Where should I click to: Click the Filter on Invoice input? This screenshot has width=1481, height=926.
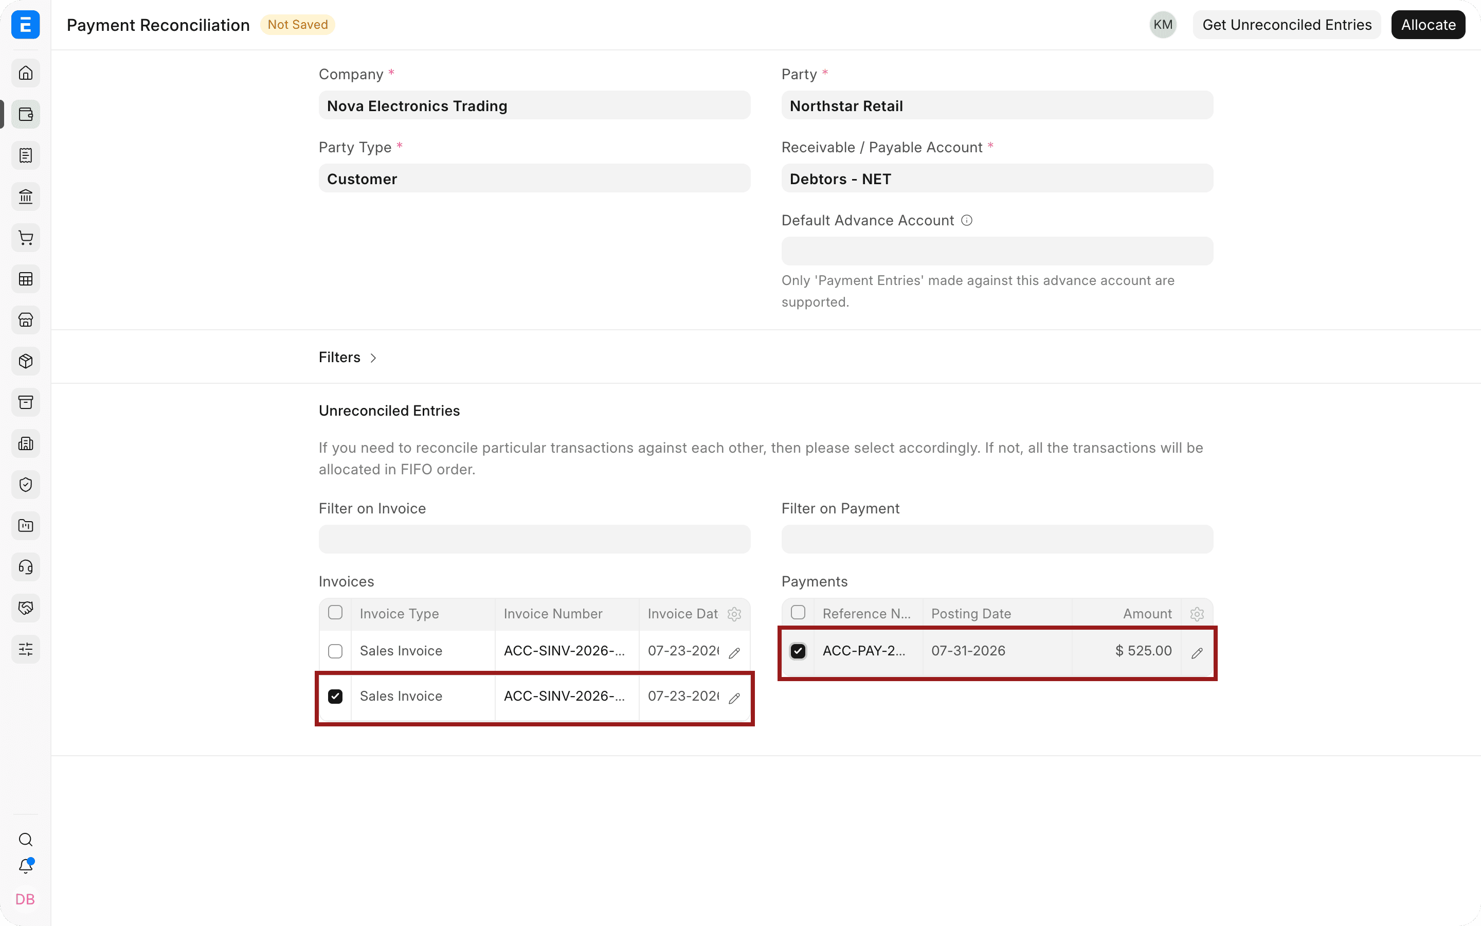(x=534, y=539)
